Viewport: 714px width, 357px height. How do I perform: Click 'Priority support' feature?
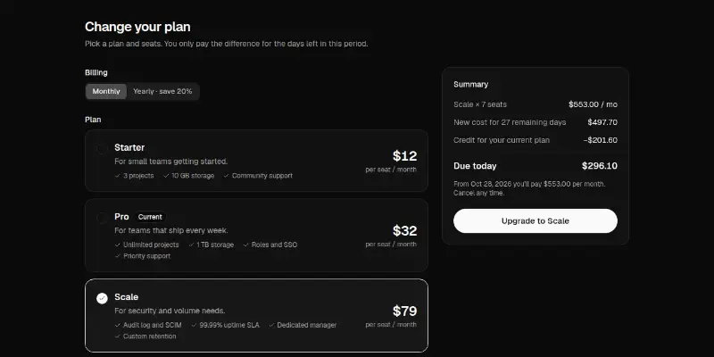coord(143,256)
